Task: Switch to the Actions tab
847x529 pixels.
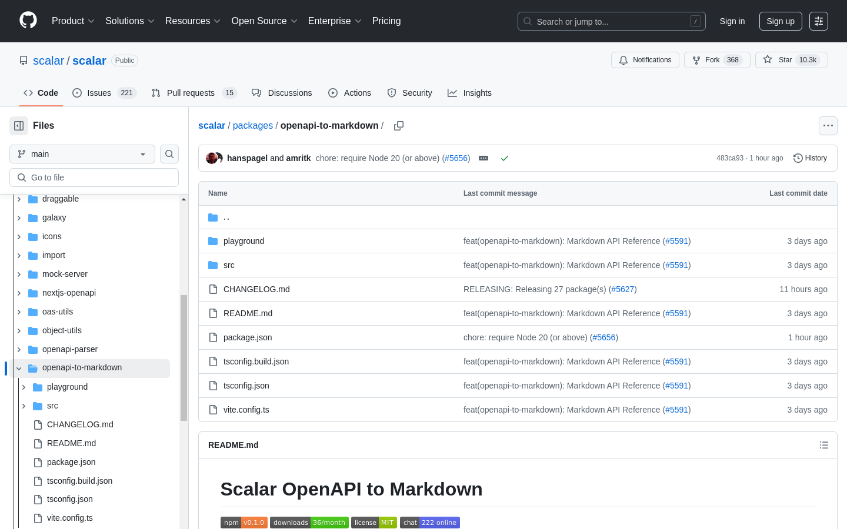Action: point(350,93)
